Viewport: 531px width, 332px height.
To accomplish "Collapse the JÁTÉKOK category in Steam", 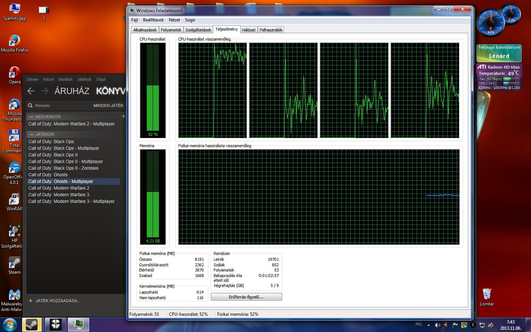I will pyautogui.click(x=32, y=134).
